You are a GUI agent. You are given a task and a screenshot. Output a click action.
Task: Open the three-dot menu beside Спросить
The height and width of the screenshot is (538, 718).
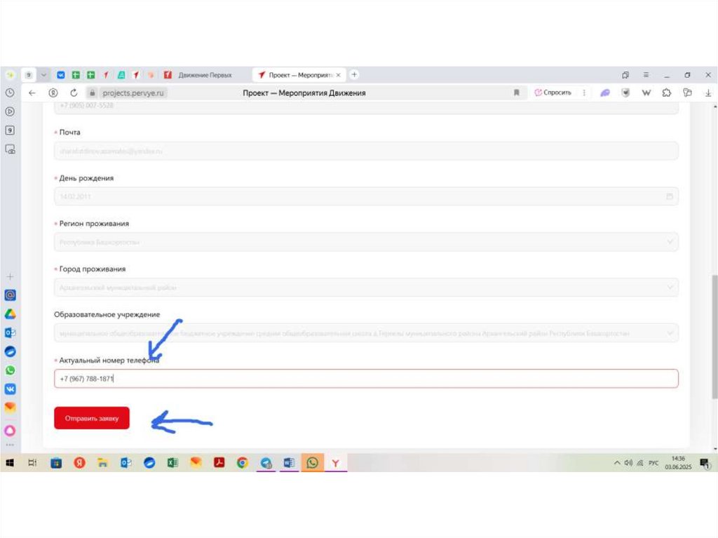click(x=584, y=93)
